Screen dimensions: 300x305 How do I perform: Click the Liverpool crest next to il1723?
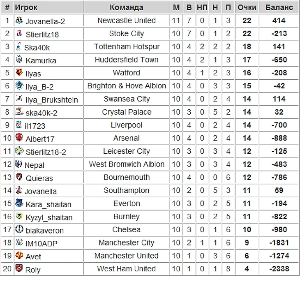(19, 125)
